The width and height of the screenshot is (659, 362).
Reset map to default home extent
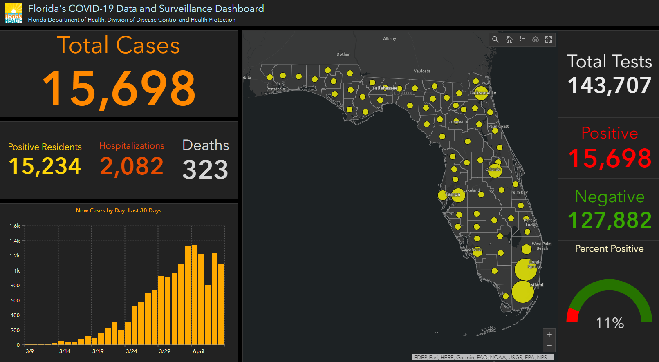point(509,40)
